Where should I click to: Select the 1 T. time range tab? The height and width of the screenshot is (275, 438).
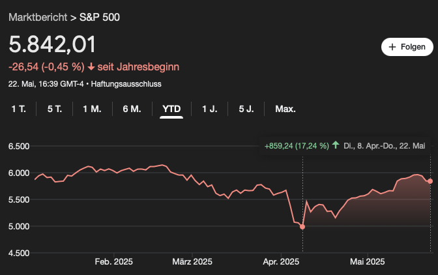18,109
